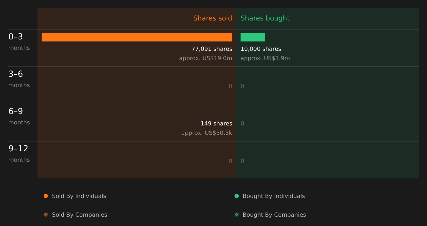Viewport: 427px width, 226px height.
Task: Click the approx. US$50.3k label
Action: pyautogui.click(x=207, y=133)
